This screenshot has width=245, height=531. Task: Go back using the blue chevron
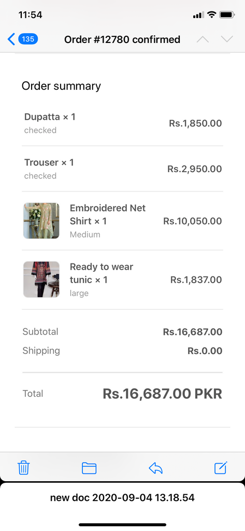click(x=11, y=39)
